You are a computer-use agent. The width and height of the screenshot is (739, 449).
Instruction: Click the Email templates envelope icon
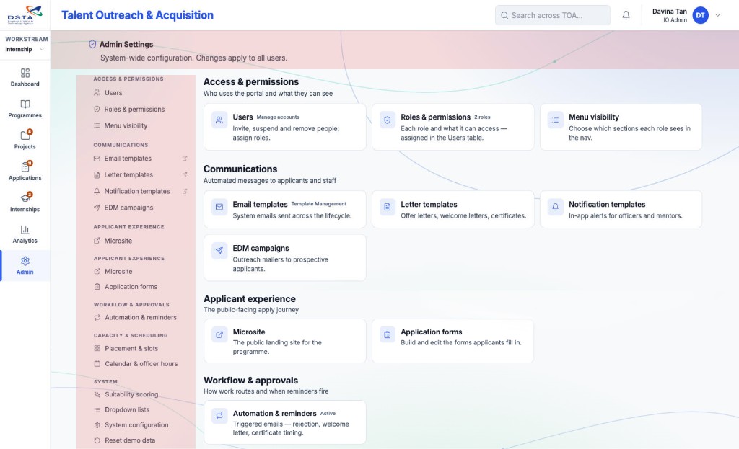coord(219,207)
